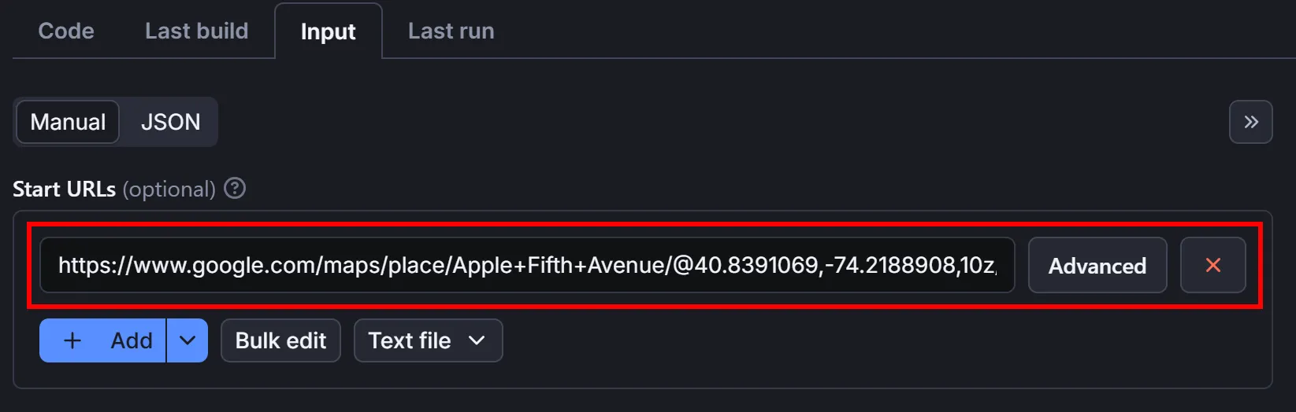Click the Advanced button
Viewport: 1296px width, 412px height.
click(x=1097, y=265)
